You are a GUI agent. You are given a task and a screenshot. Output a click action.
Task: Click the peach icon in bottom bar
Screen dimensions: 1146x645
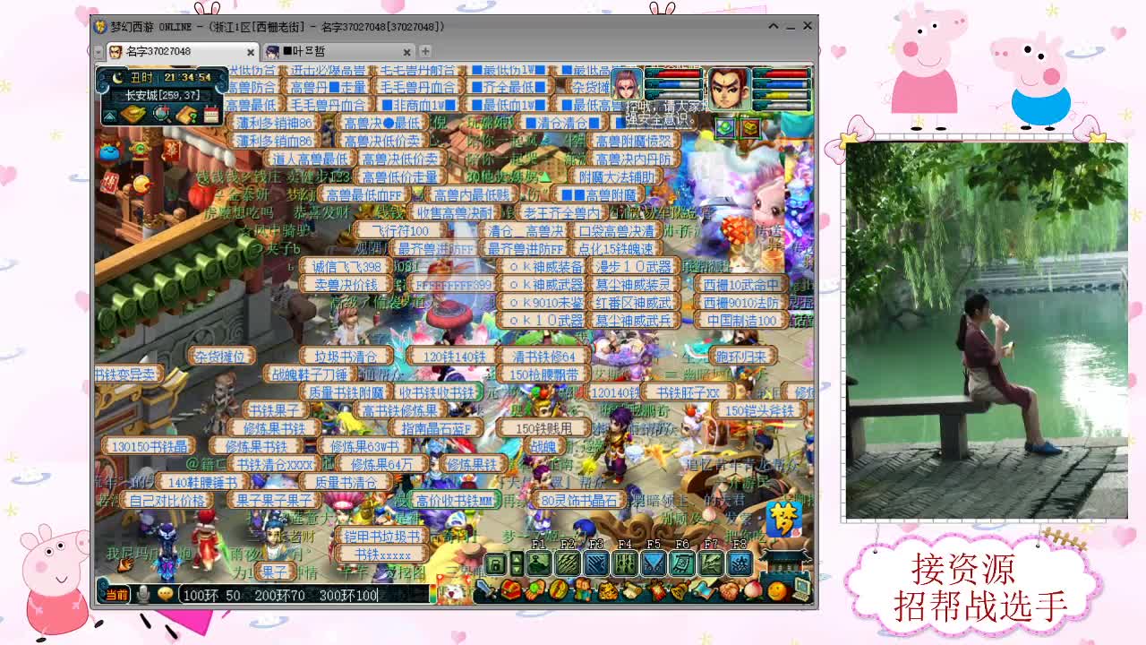(754, 590)
